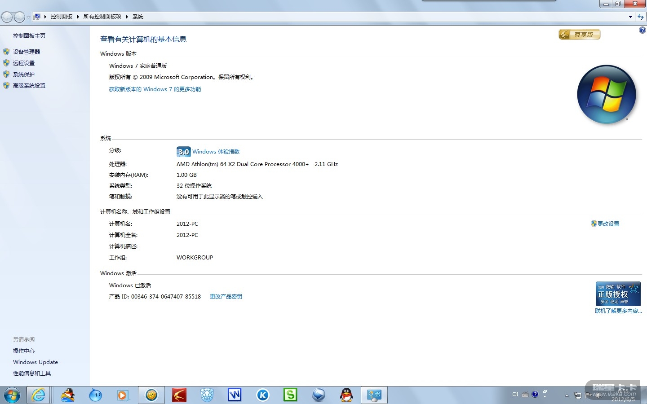Open the black QQ penguin taskbar icon
647x404 pixels.
[346, 395]
